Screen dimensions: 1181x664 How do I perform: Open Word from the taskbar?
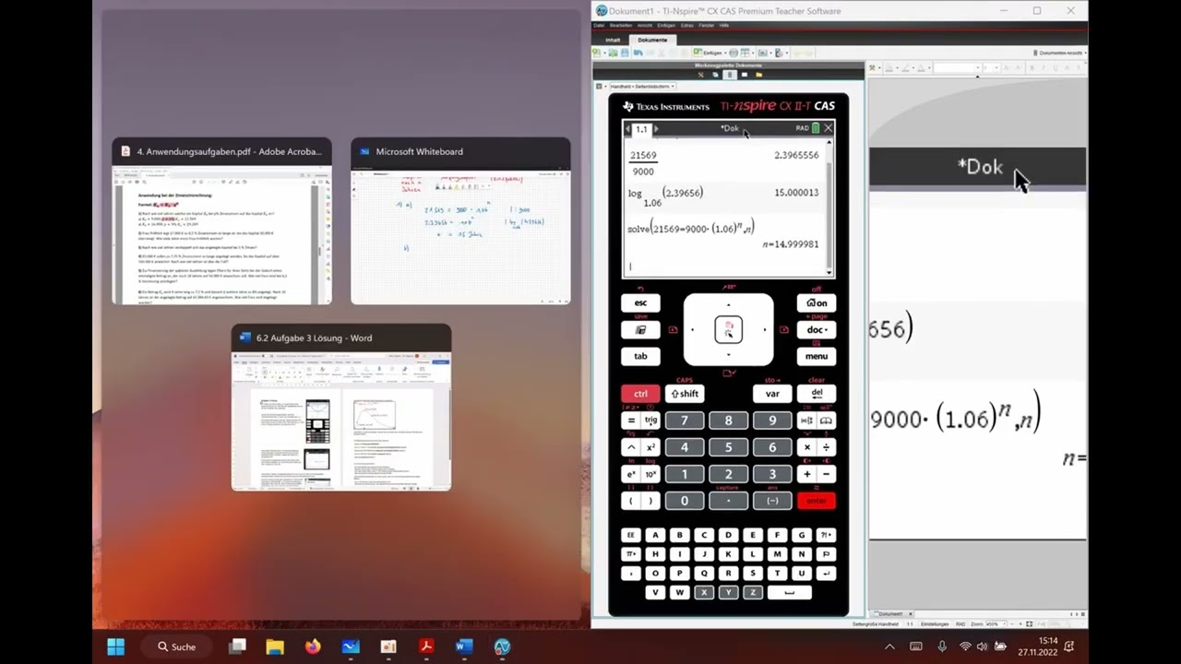(464, 646)
